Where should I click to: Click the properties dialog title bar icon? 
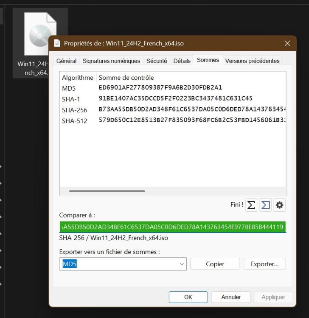57,43
